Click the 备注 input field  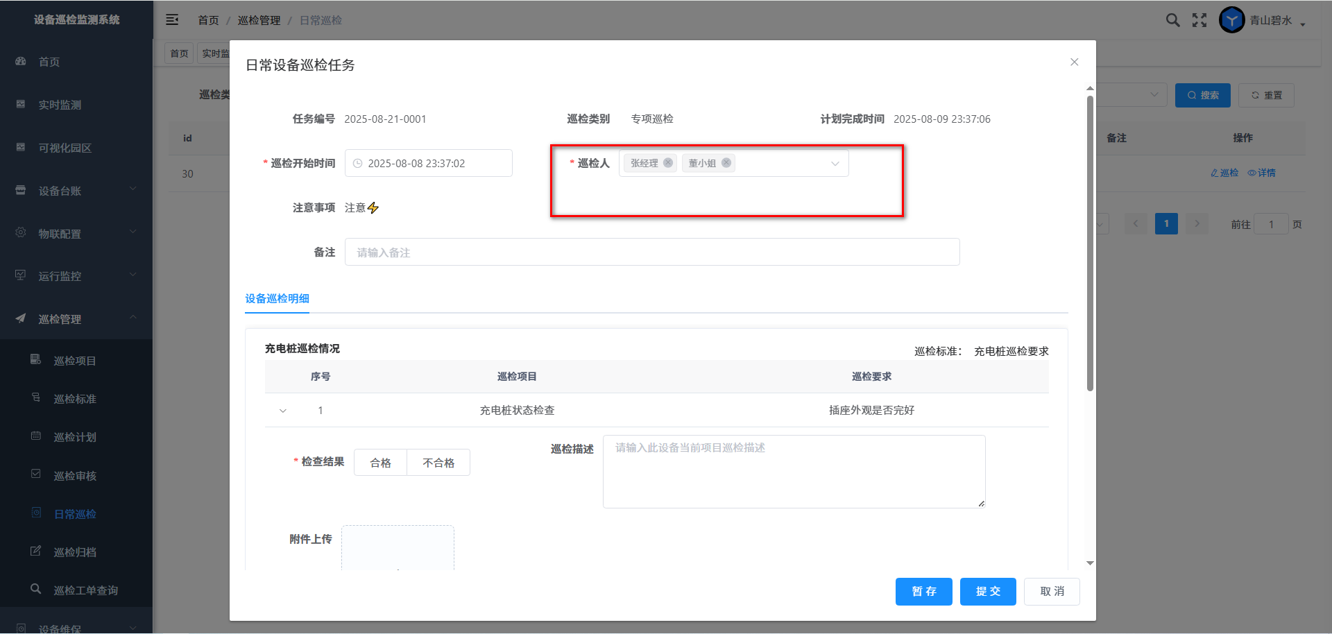[x=651, y=252]
